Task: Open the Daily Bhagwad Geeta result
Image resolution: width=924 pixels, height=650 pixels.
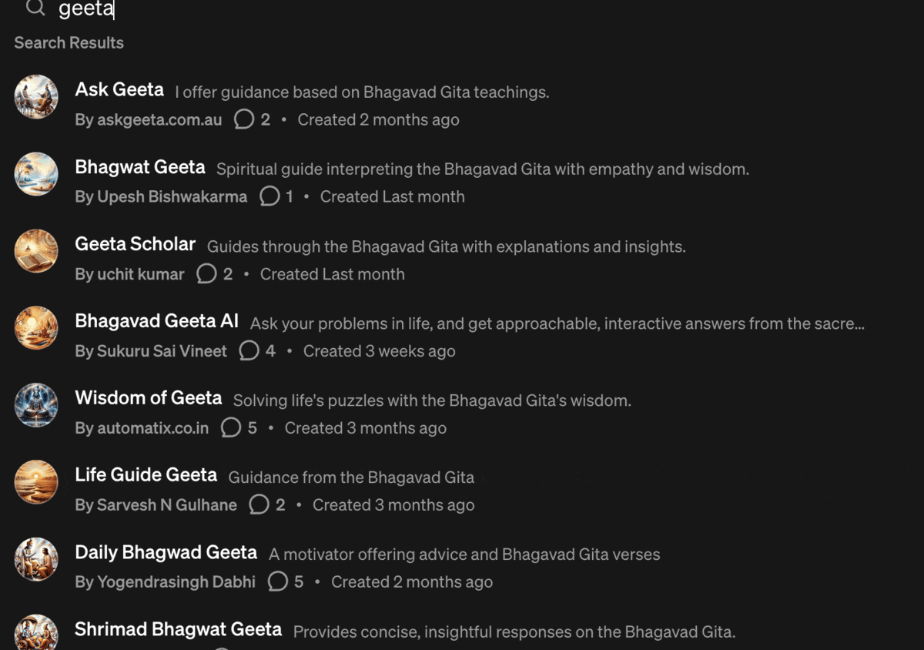Action: coord(166,552)
